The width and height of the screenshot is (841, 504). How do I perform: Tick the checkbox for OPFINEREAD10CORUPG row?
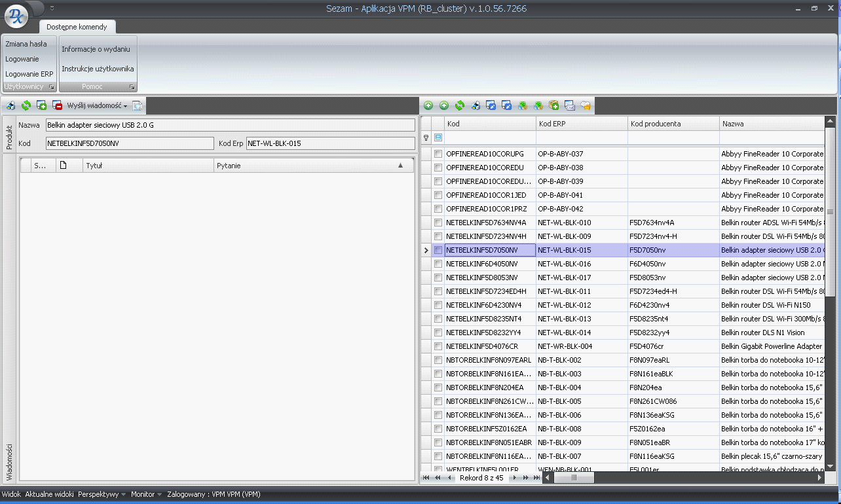pyautogui.click(x=438, y=154)
